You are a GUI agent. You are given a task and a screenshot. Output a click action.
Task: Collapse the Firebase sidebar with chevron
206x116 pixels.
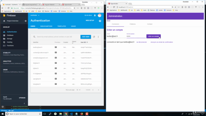(x=24, y=103)
